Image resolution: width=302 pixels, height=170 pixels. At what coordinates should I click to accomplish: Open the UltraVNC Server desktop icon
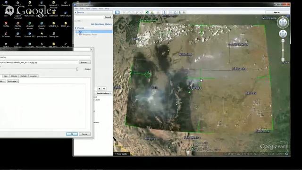pyautogui.click(x=42, y=25)
